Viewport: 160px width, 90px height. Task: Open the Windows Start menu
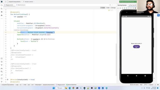53,88
